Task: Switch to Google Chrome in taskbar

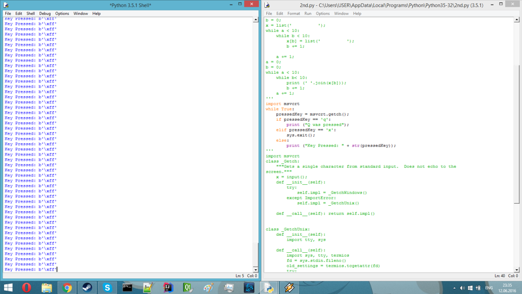Action: pyautogui.click(x=67, y=287)
